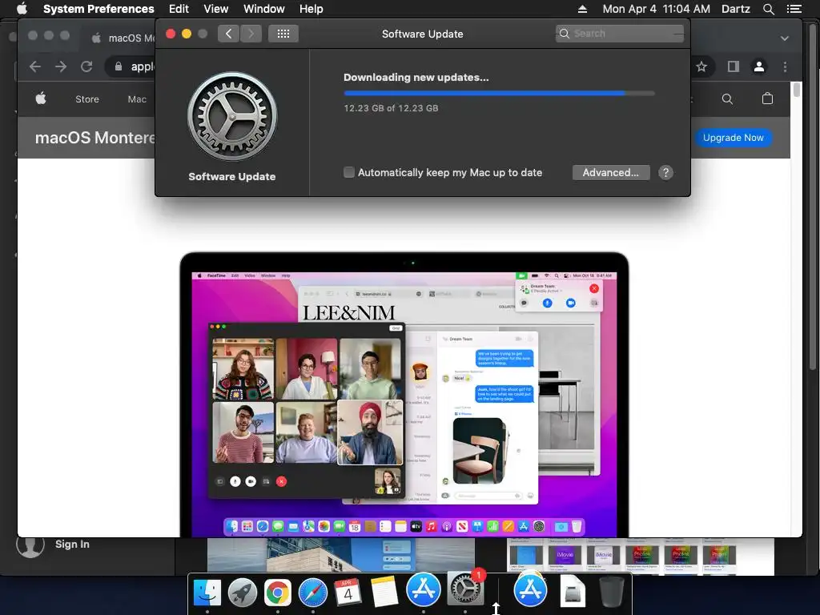
Task: Bookmark this page with star icon
Action: [701, 66]
